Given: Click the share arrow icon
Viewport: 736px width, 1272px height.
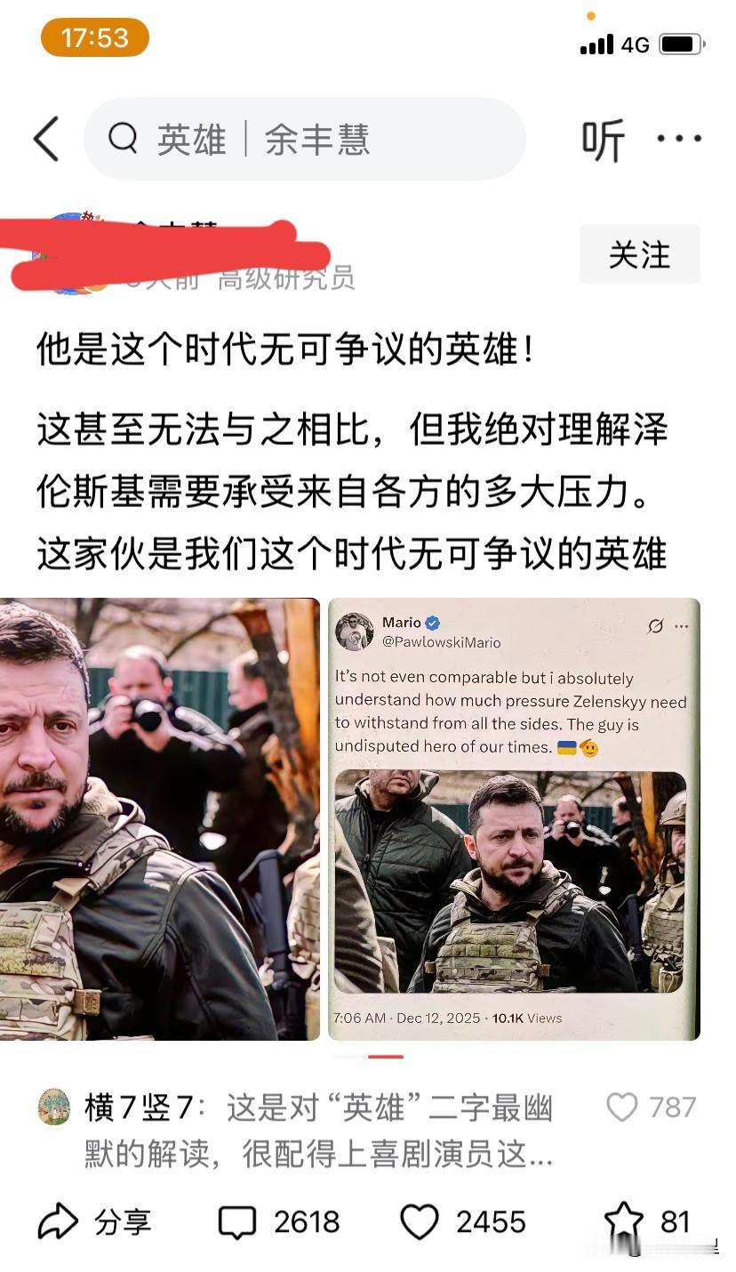Looking at the screenshot, I should coord(59,1221).
